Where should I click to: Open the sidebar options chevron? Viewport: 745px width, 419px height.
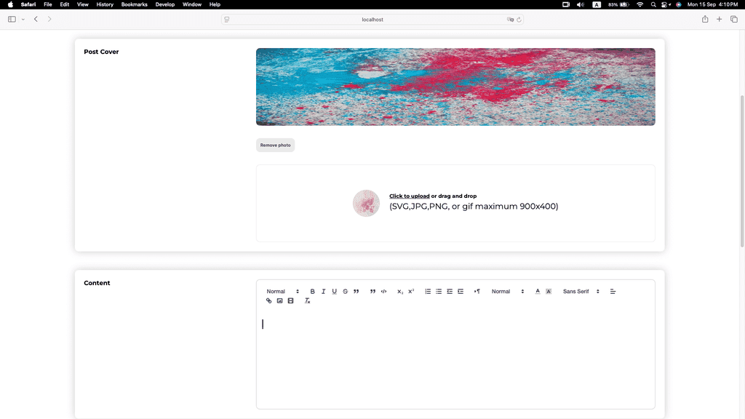click(x=23, y=20)
